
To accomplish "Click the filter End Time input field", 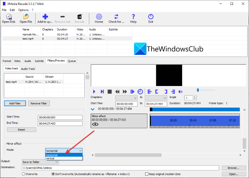I will point(60,124).
